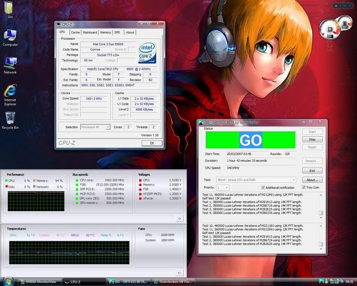Click the volume speaker tray icon
This screenshot has width=357, height=286.
coord(341,282)
